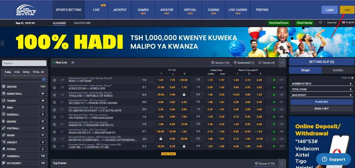
Task: Open the Sports Betting menu
Action: click(68, 10)
